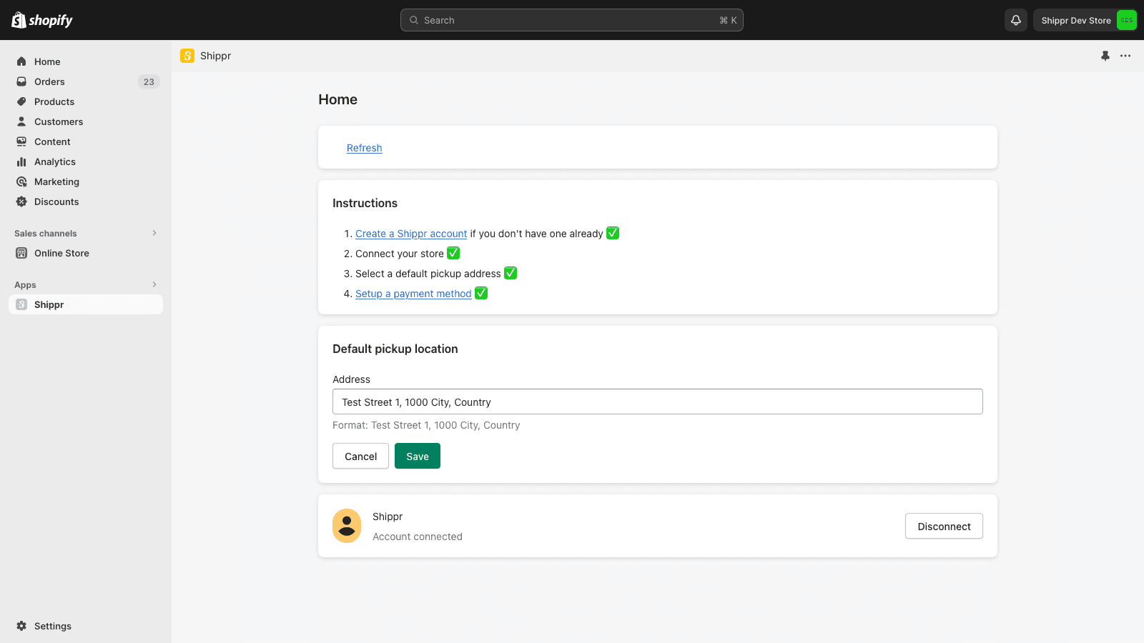Click the Shippr account avatar
The image size is (1144, 643).
click(x=347, y=526)
